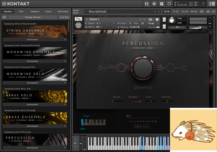Click the Manage Libraries button
Screen dimensions: 217x152
33,17
